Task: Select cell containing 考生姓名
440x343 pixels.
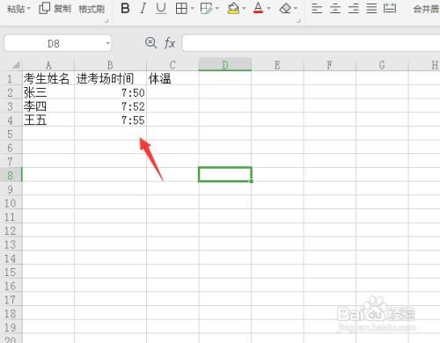Action: tap(48, 78)
